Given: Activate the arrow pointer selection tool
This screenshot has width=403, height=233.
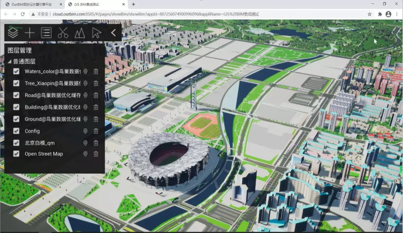Looking at the screenshot, I should [x=96, y=33].
